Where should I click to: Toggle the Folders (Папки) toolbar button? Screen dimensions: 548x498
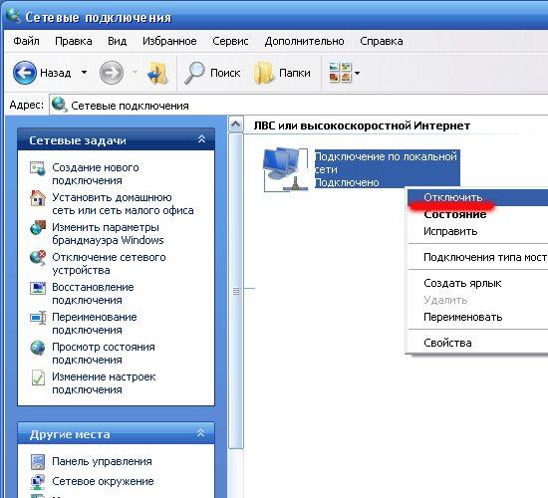tap(282, 73)
